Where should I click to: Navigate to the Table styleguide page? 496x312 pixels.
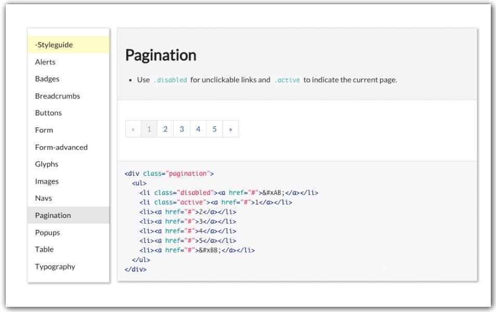point(44,249)
